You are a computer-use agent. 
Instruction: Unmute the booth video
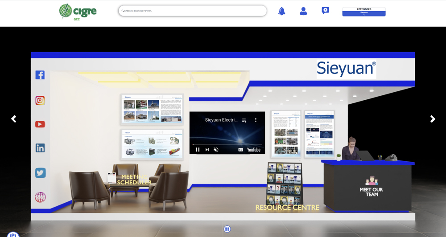tap(216, 150)
